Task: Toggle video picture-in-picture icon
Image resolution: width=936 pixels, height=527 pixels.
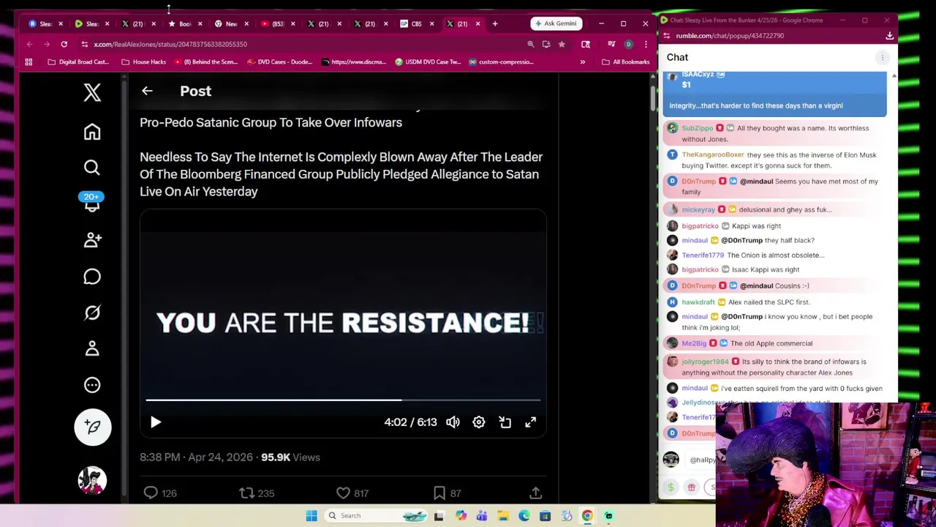Action: [x=505, y=422]
